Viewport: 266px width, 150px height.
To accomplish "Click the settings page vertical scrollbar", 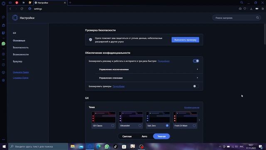I will pos(265,34).
